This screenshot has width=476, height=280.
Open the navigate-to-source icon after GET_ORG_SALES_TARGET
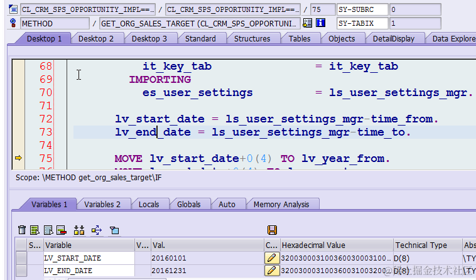click(307, 23)
